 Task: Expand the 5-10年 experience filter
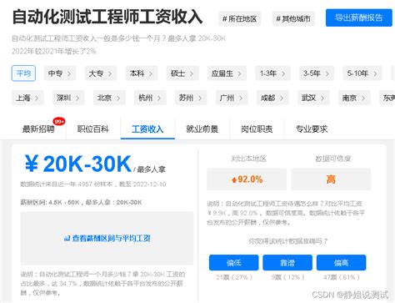coord(362,73)
